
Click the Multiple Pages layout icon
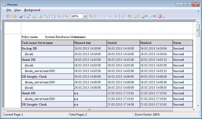pyautogui.click(x=123, y=16)
